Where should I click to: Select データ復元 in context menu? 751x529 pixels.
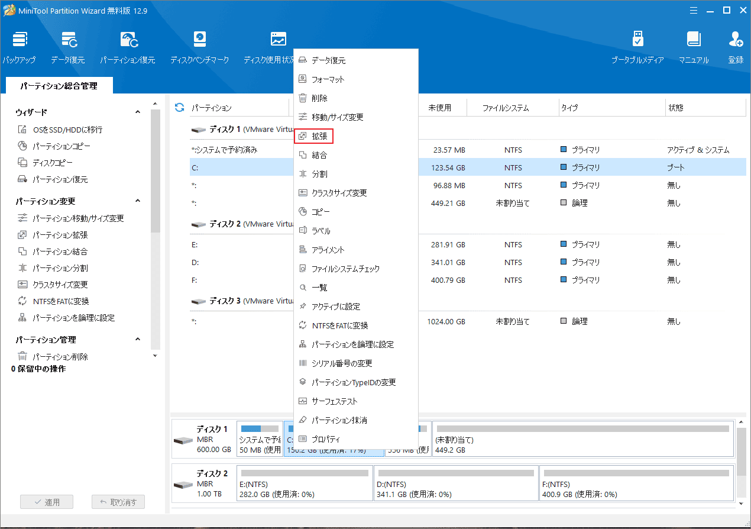pos(356,60)
